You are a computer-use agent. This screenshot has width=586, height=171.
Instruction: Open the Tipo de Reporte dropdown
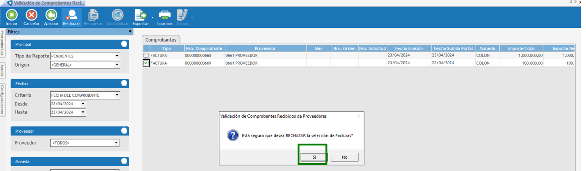[117, 56]
